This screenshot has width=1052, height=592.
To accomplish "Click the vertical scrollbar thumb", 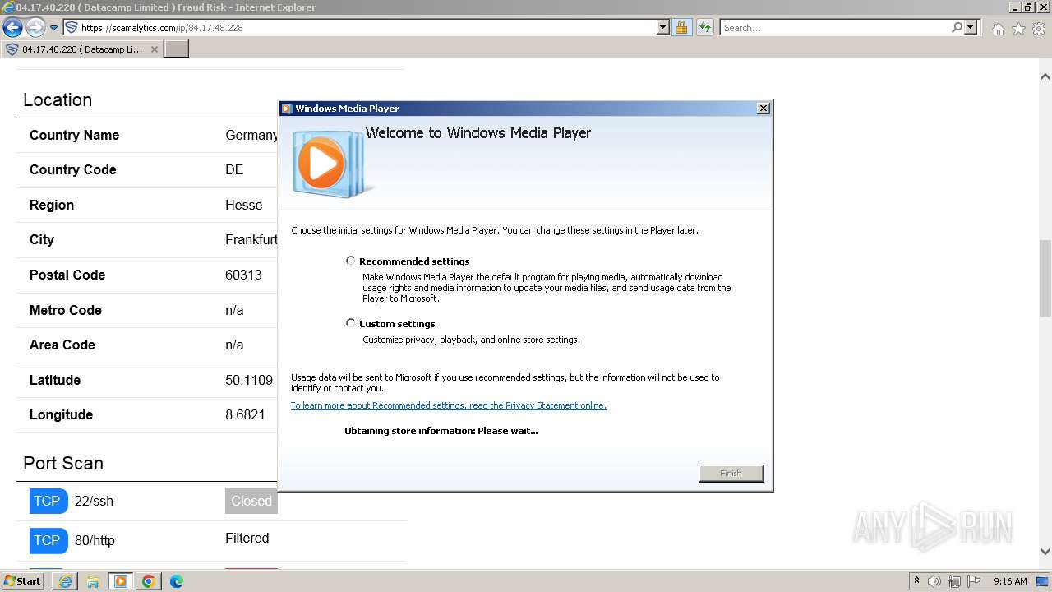I will pyautogui.click(x=1045, y=278).
